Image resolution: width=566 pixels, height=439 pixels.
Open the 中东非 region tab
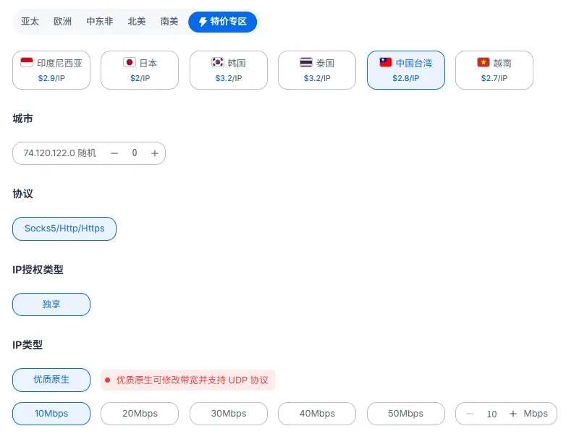pos(100,22)
